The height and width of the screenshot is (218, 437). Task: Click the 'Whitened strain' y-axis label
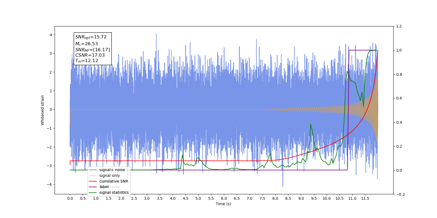(42, 110)
